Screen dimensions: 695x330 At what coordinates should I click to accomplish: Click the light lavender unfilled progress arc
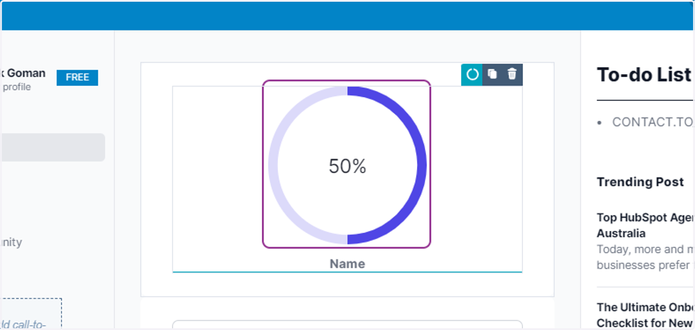coord(273,166)
